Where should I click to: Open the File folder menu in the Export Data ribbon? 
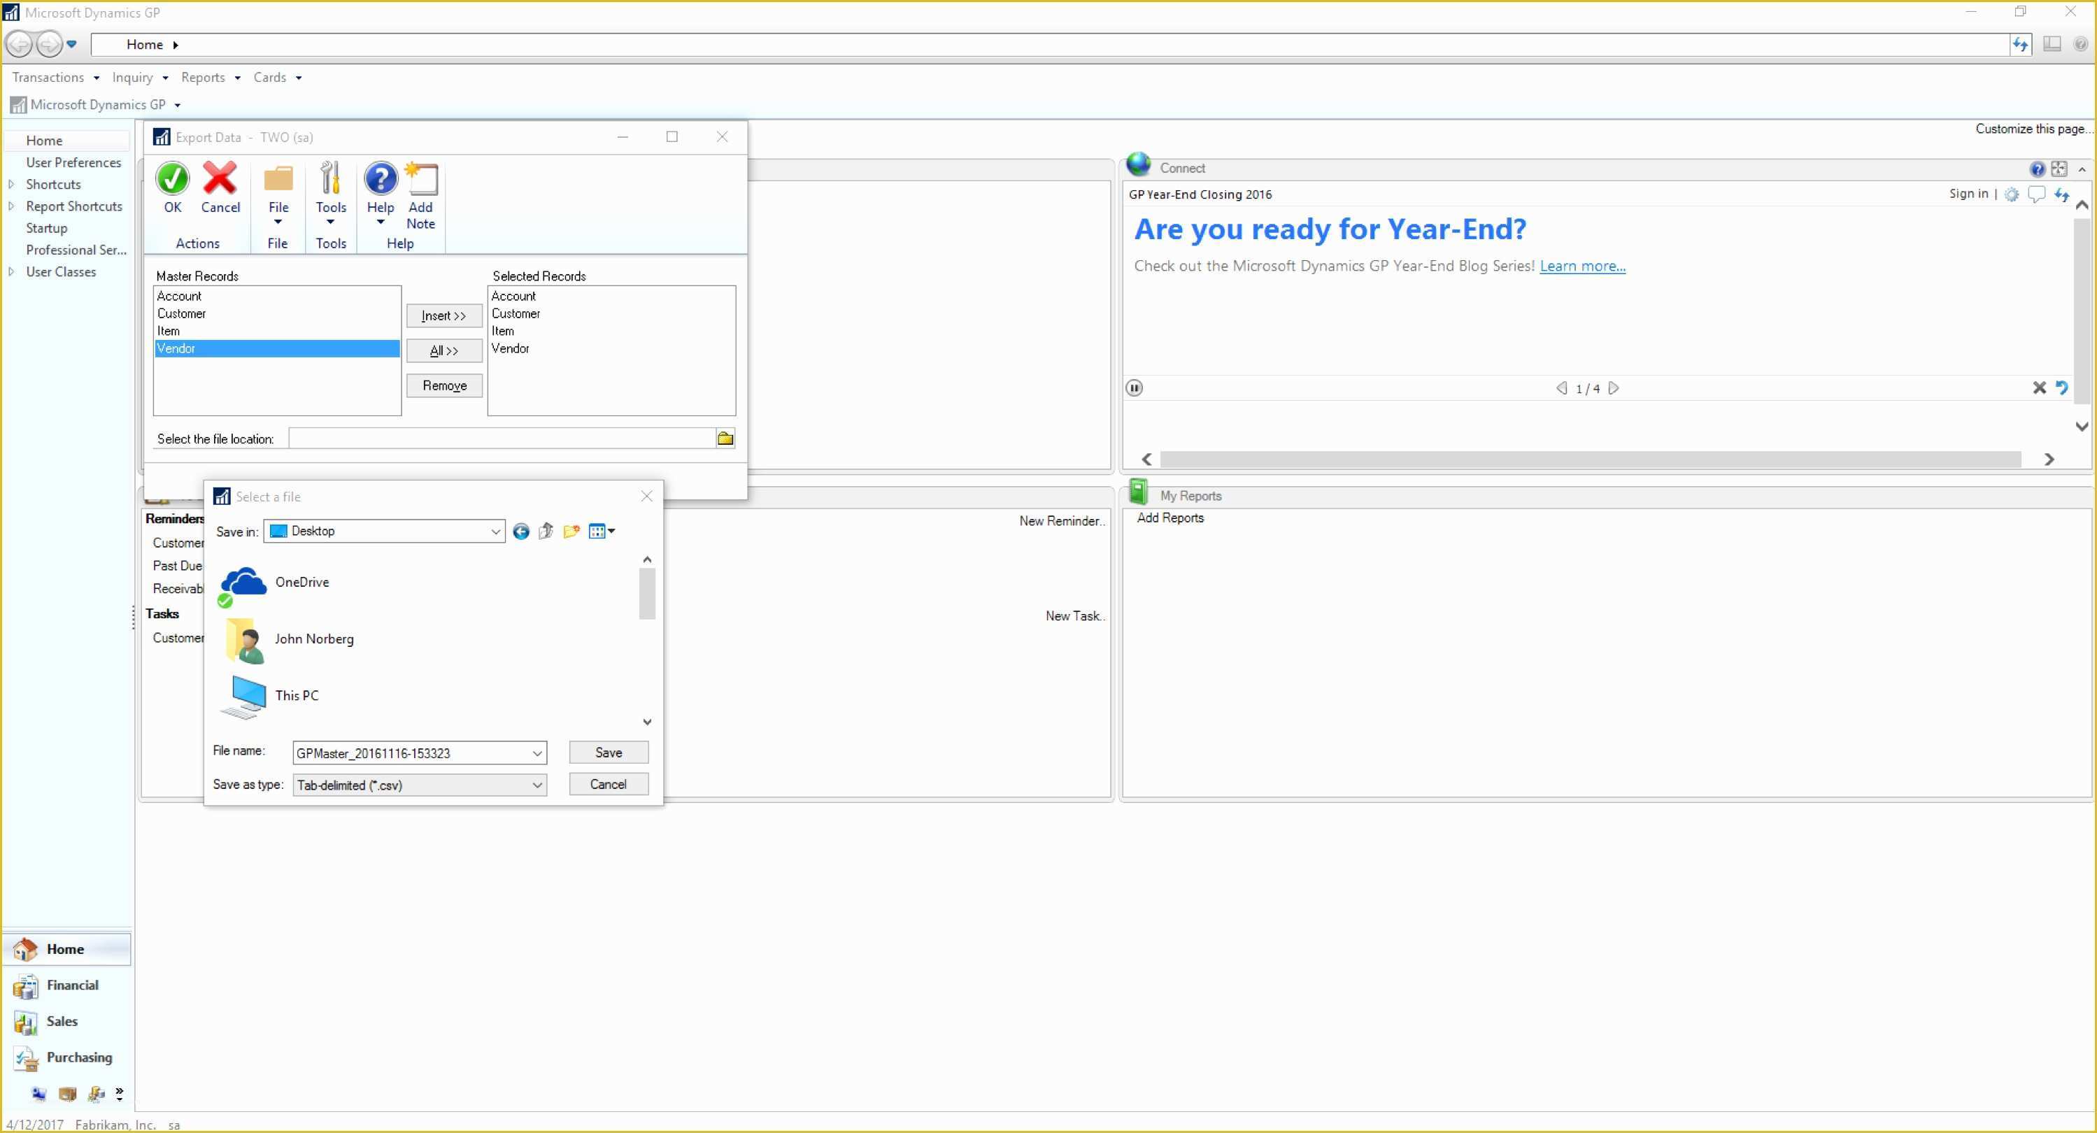278,179
